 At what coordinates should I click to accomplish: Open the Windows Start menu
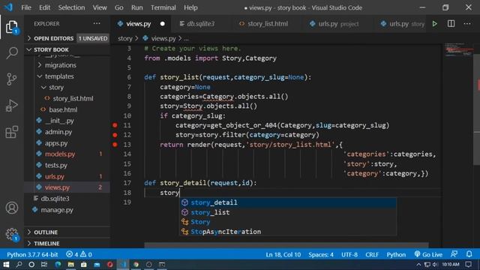tap(6, 265)
